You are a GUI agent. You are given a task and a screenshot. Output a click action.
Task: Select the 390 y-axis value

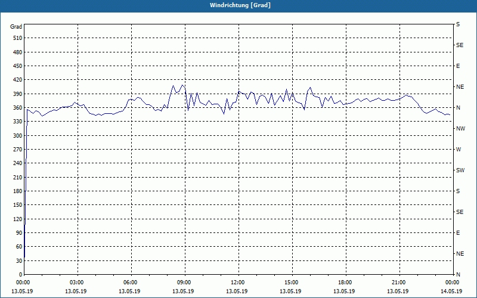18,94
